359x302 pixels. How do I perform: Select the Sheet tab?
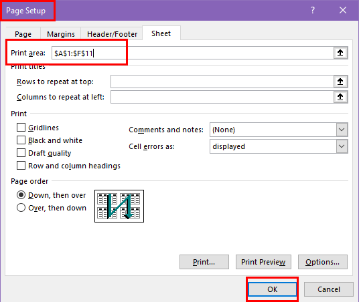point(161,33)
